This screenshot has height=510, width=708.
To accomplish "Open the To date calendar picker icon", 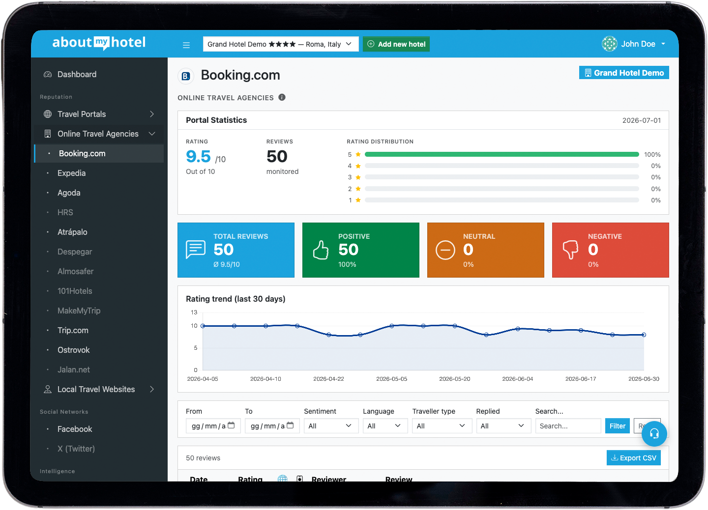I will coord(290,425).
